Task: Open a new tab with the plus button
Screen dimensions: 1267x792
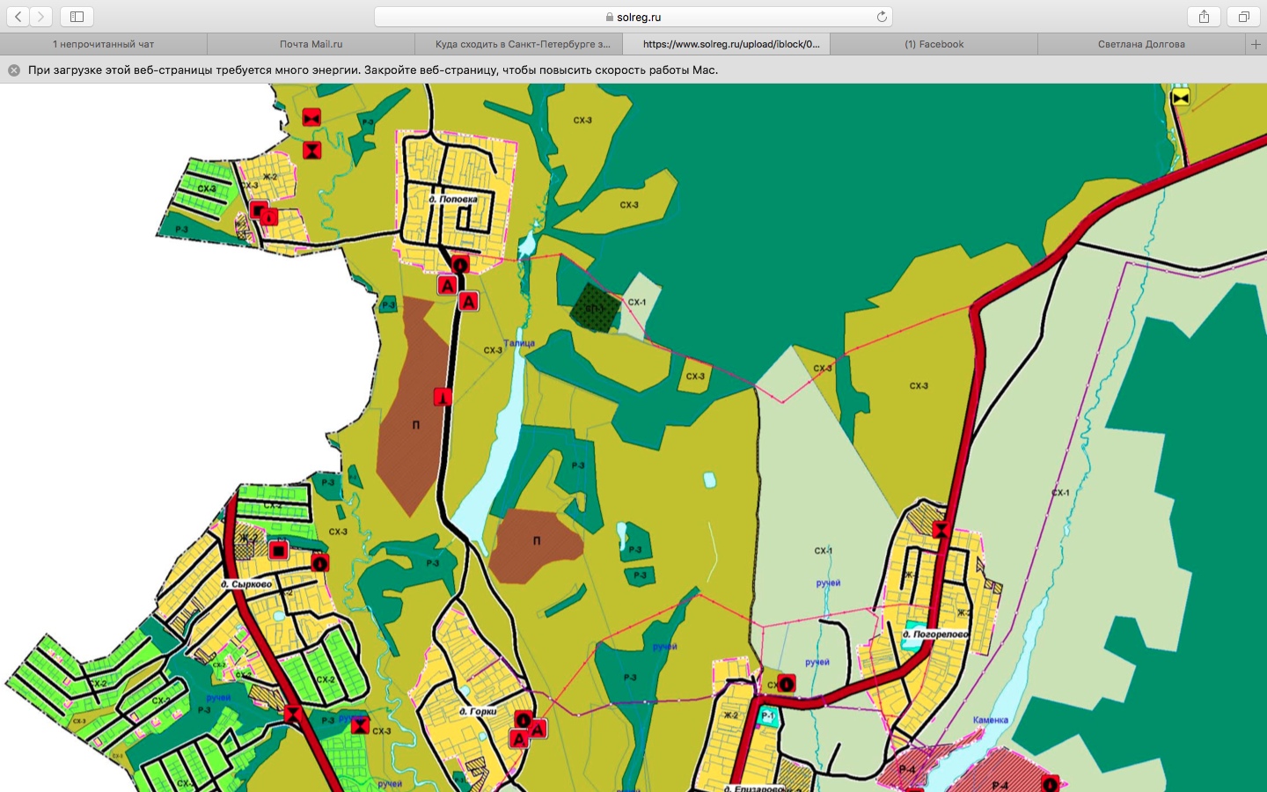Action: click(1256, 44)
